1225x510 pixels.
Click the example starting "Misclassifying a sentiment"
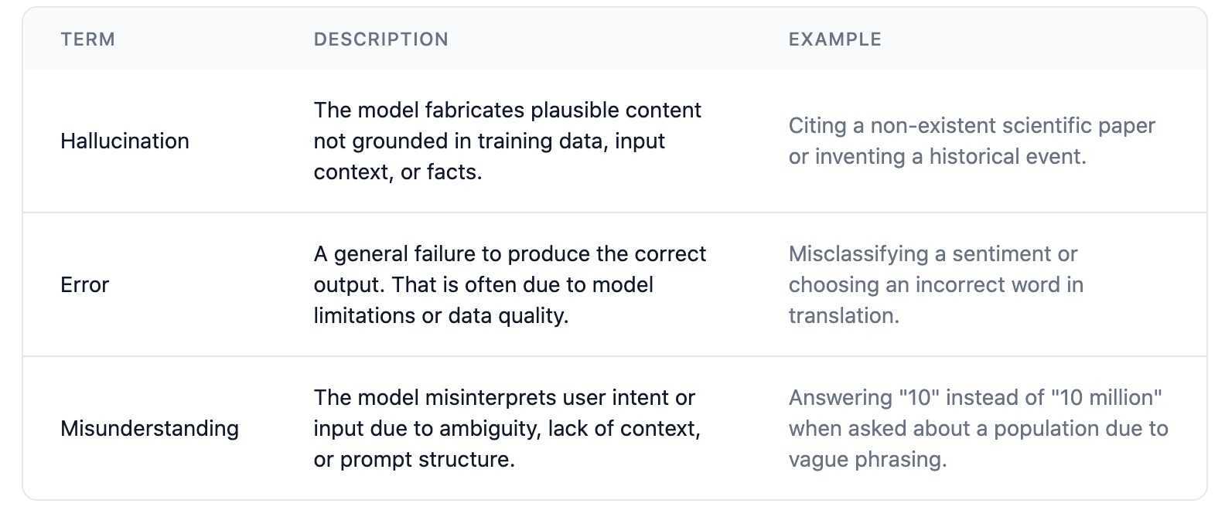(x=936, y=284)
